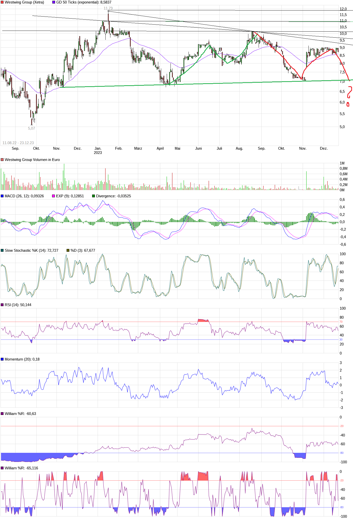Click the purple GD 50 Ticks legend swatch

(x=54, y=2)
